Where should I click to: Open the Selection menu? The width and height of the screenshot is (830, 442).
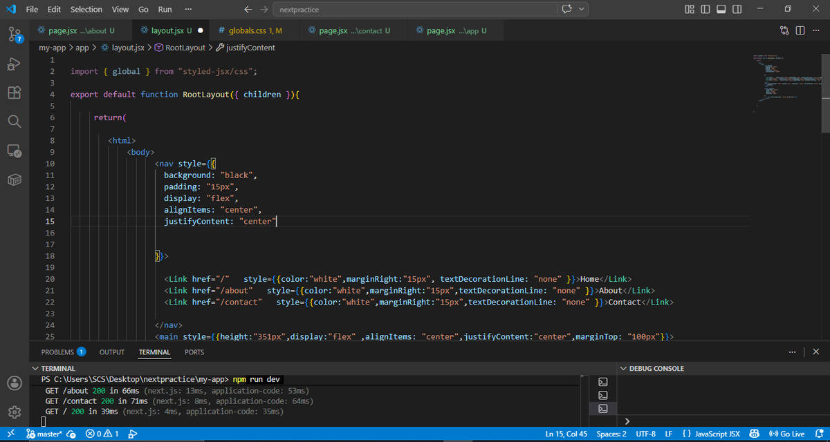click(86, 10)
